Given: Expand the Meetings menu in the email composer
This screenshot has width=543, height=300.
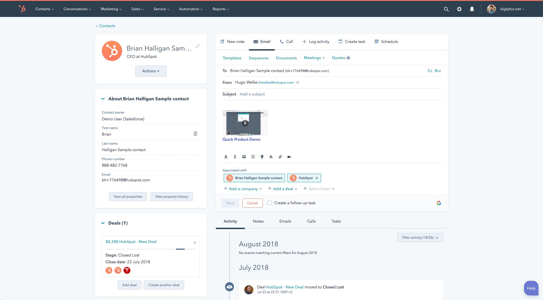Looking at the screenshot, I should tap(314, 58).
